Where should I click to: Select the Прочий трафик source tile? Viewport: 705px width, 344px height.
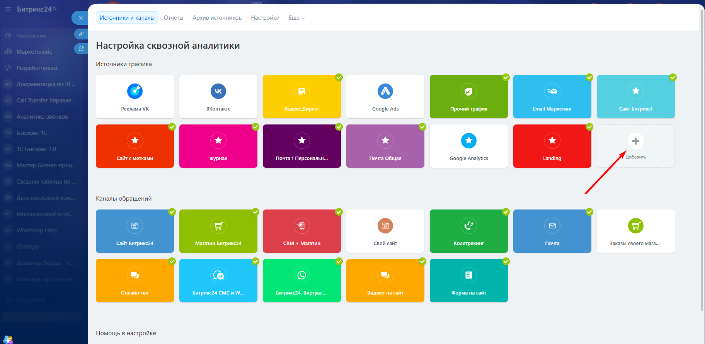tap(469, 97)
